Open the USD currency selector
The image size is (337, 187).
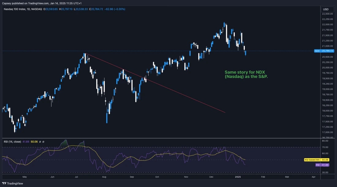(327, 9)
